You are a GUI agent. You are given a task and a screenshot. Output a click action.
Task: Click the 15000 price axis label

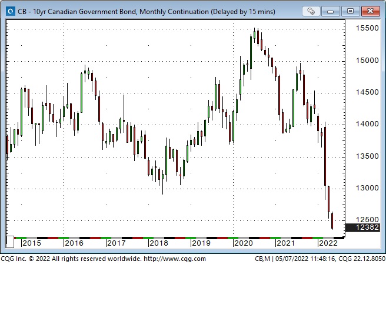(367, 61)
